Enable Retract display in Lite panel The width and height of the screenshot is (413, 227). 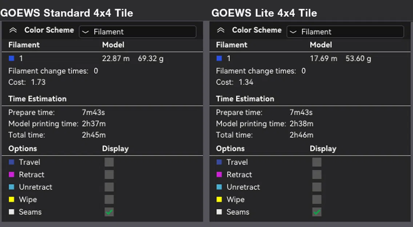(317, 174)
